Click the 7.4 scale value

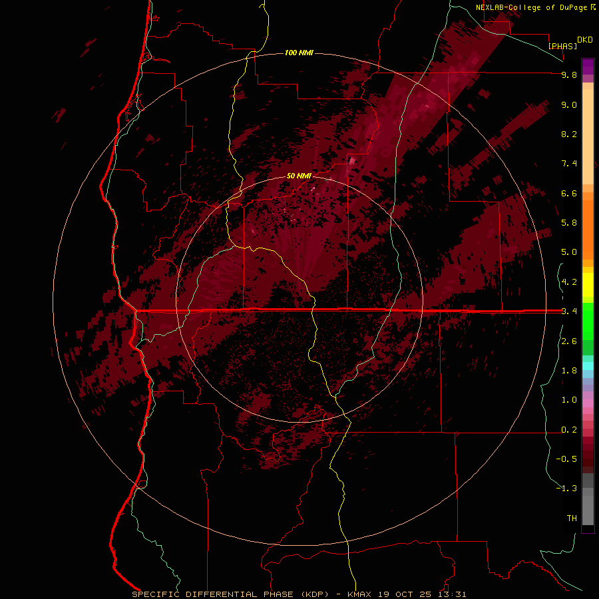(x=569, y=164)
